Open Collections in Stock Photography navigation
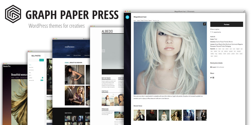The height and width of the screenshot is (125, 251). coord(77,55)
